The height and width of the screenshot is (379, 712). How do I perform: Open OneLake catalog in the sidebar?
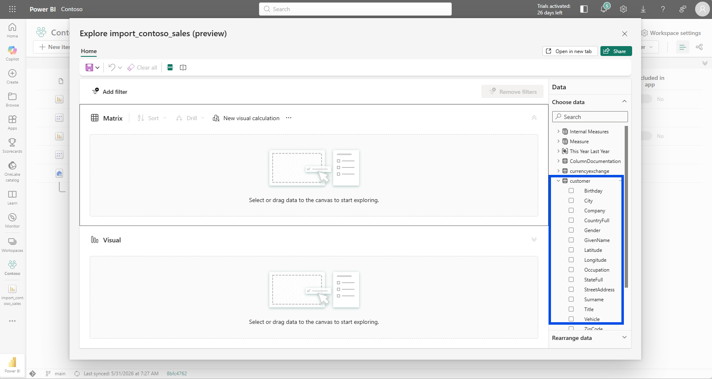(x=12, y=172)
